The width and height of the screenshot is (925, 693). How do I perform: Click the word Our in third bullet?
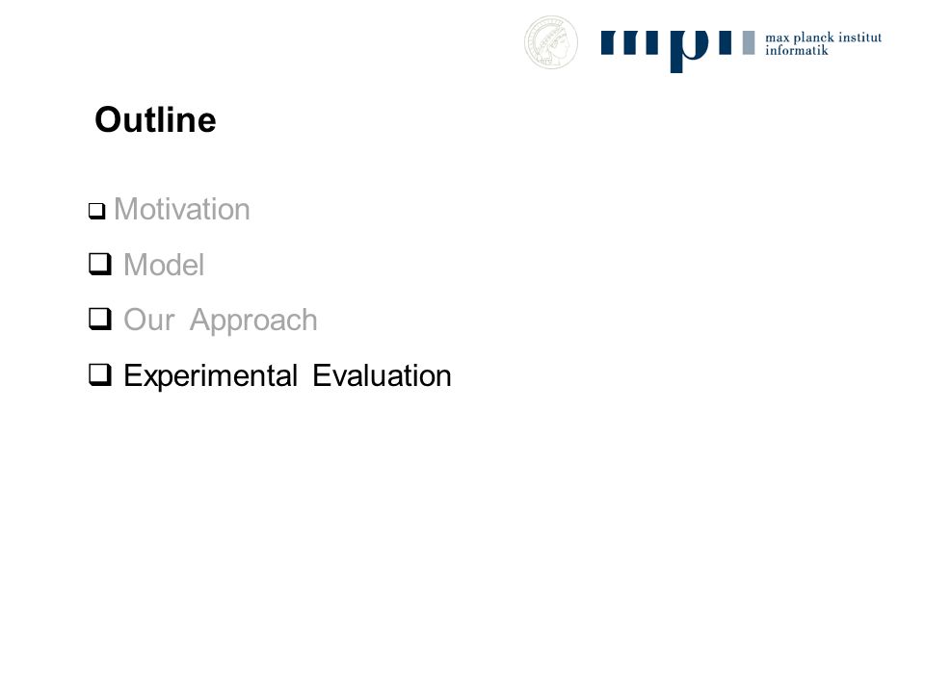(149, 320)
